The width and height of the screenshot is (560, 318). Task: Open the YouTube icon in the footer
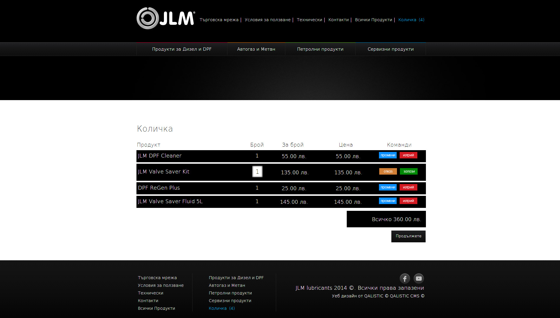pyautogui.click(x=419, y=278)
